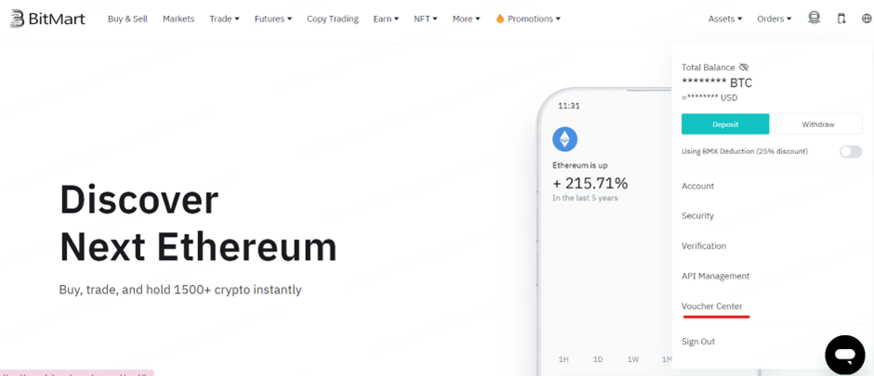874x376 pixels.
Task: Open the language globe icon
Action: point(867,19)
